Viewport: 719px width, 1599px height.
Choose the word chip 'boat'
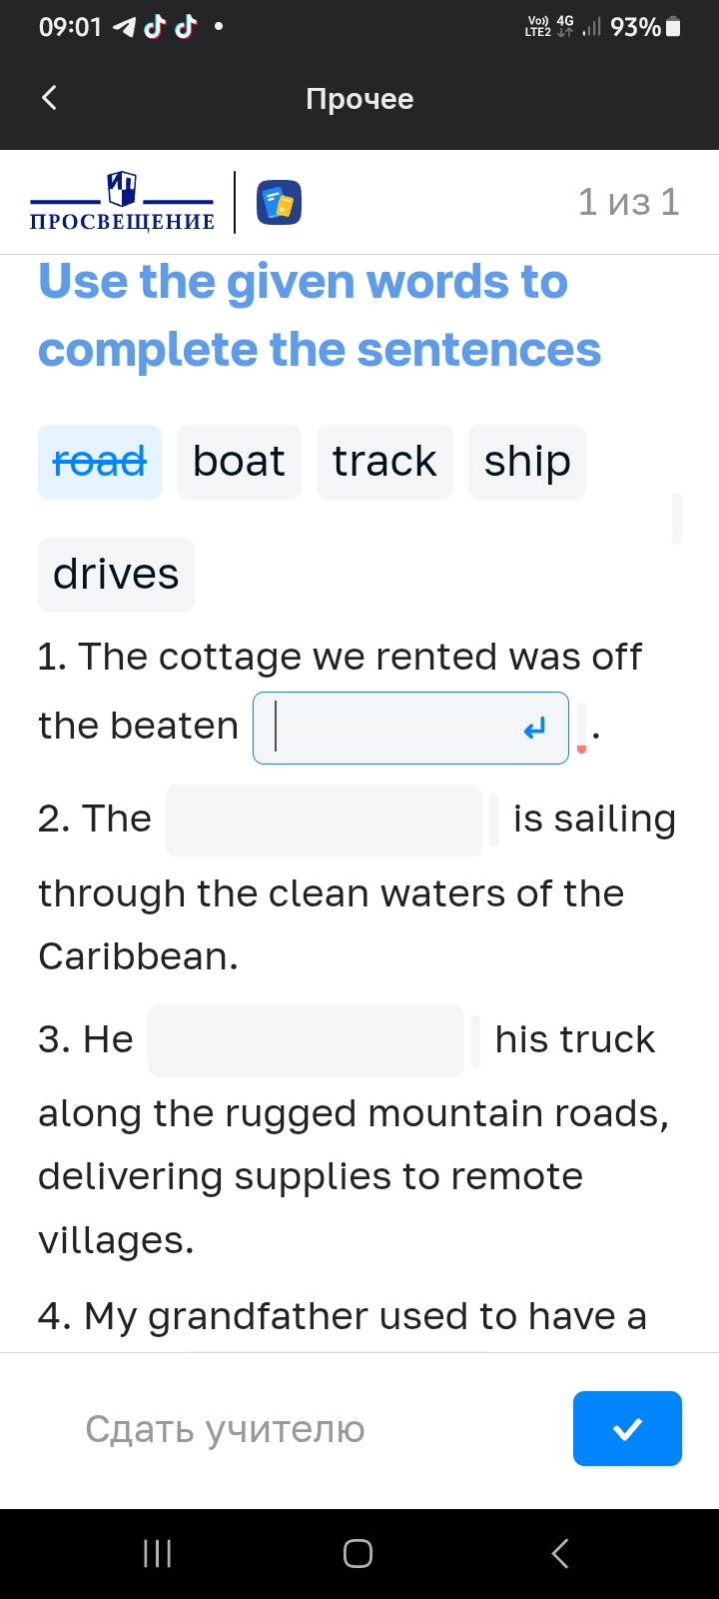click(x=239, y=462)
